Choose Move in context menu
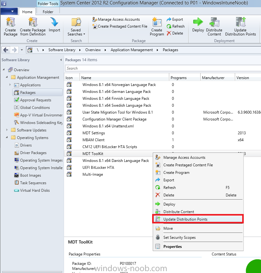 (198, 228)
